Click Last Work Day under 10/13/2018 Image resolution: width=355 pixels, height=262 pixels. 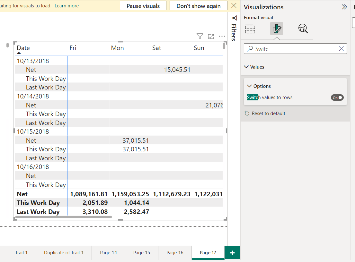[x=46, y=87]
